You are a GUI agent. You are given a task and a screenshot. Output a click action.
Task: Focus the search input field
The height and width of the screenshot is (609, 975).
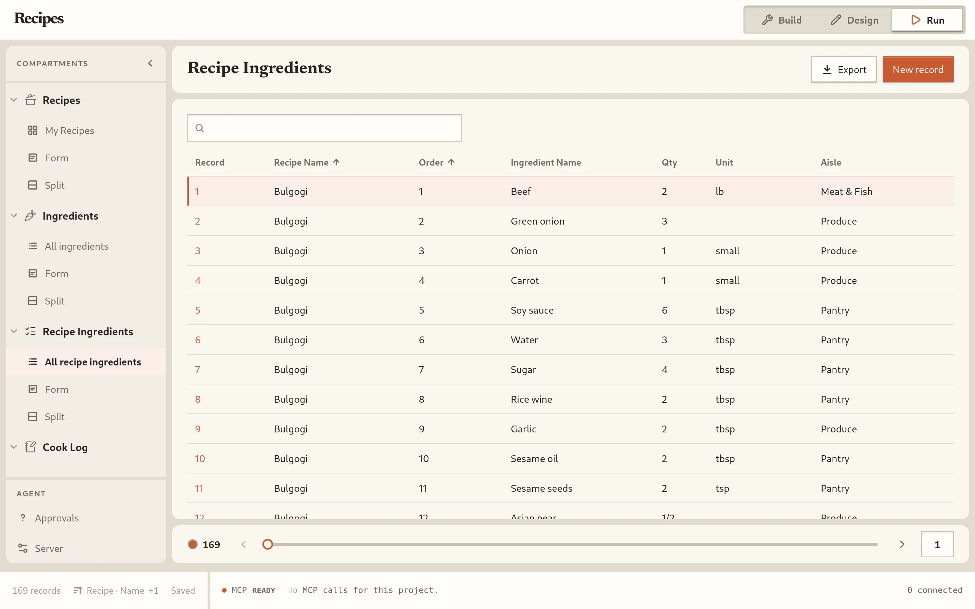[x=324, y=128]
